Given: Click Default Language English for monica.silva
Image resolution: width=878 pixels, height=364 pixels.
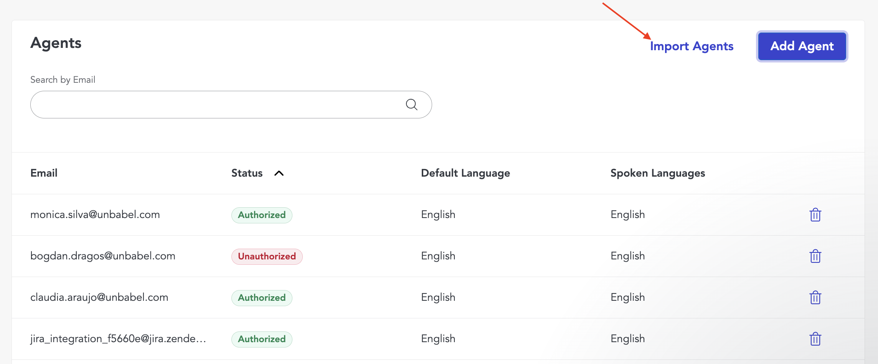Looking at the screenshot, I should pos(438,215).
